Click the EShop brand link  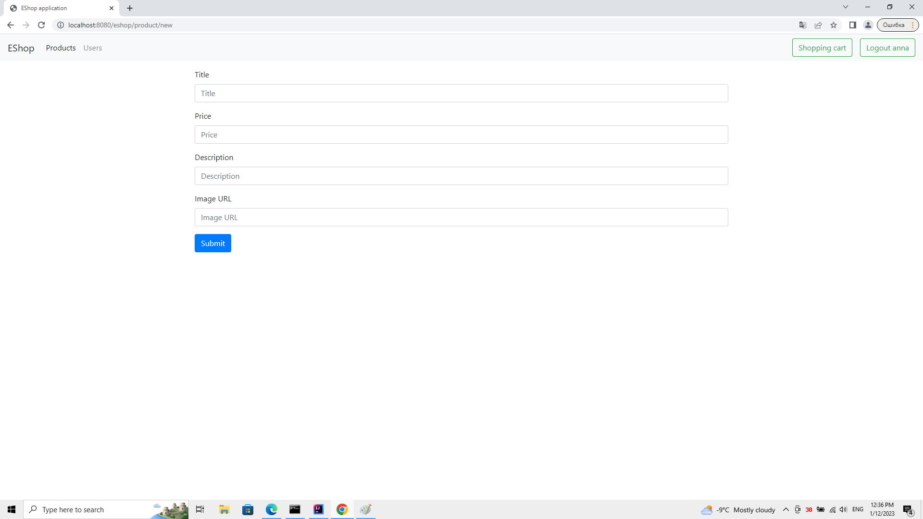coord(21,48)
